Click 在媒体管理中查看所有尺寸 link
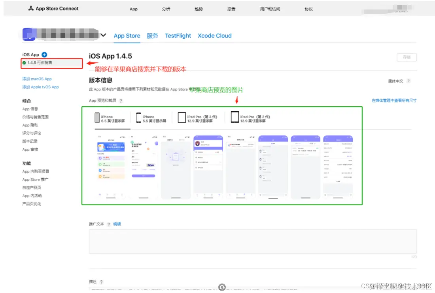Viewport: 435px width, 293px height. point(394,100)
